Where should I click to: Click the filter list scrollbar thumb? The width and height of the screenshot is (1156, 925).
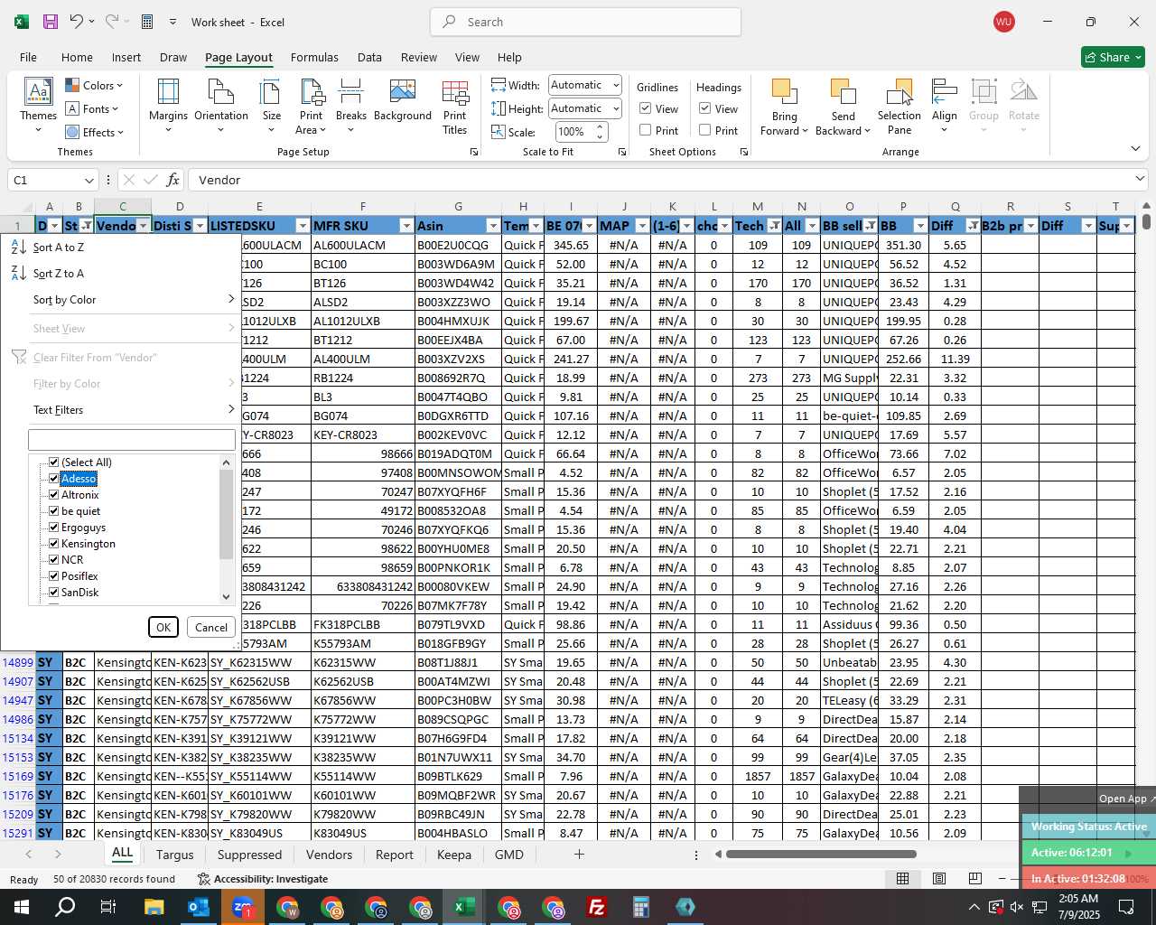(x=226, y=515)
